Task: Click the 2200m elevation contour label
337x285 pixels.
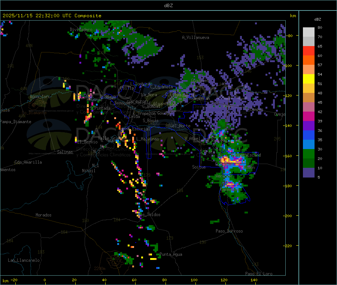Action: pyautogui.click(x=100, y=269)
